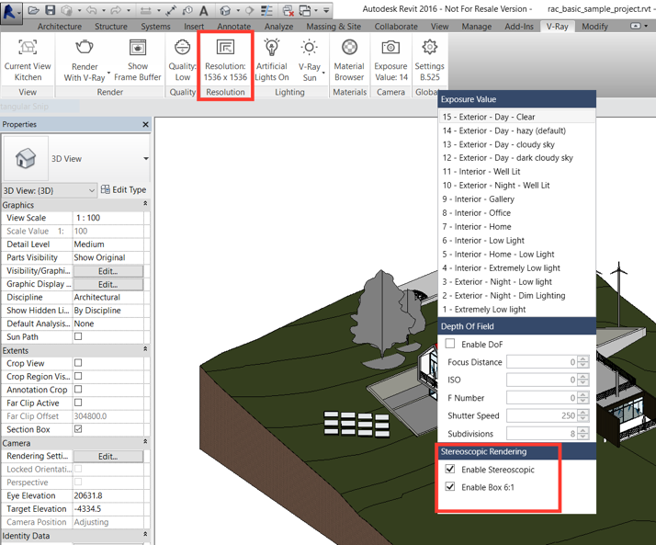
Task: Open Customize Quick Access Toolbar dropdown
Action: [x=326, y=10]
